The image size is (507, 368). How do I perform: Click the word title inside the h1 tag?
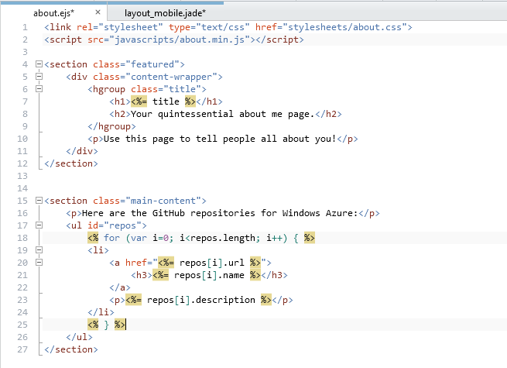click(166, 101)
